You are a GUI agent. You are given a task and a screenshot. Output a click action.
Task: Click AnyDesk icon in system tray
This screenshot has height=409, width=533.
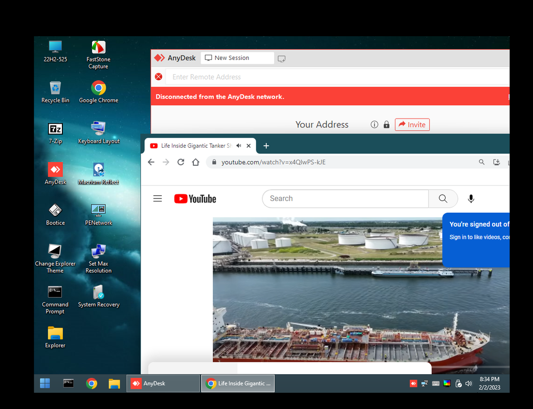(413, 383)
